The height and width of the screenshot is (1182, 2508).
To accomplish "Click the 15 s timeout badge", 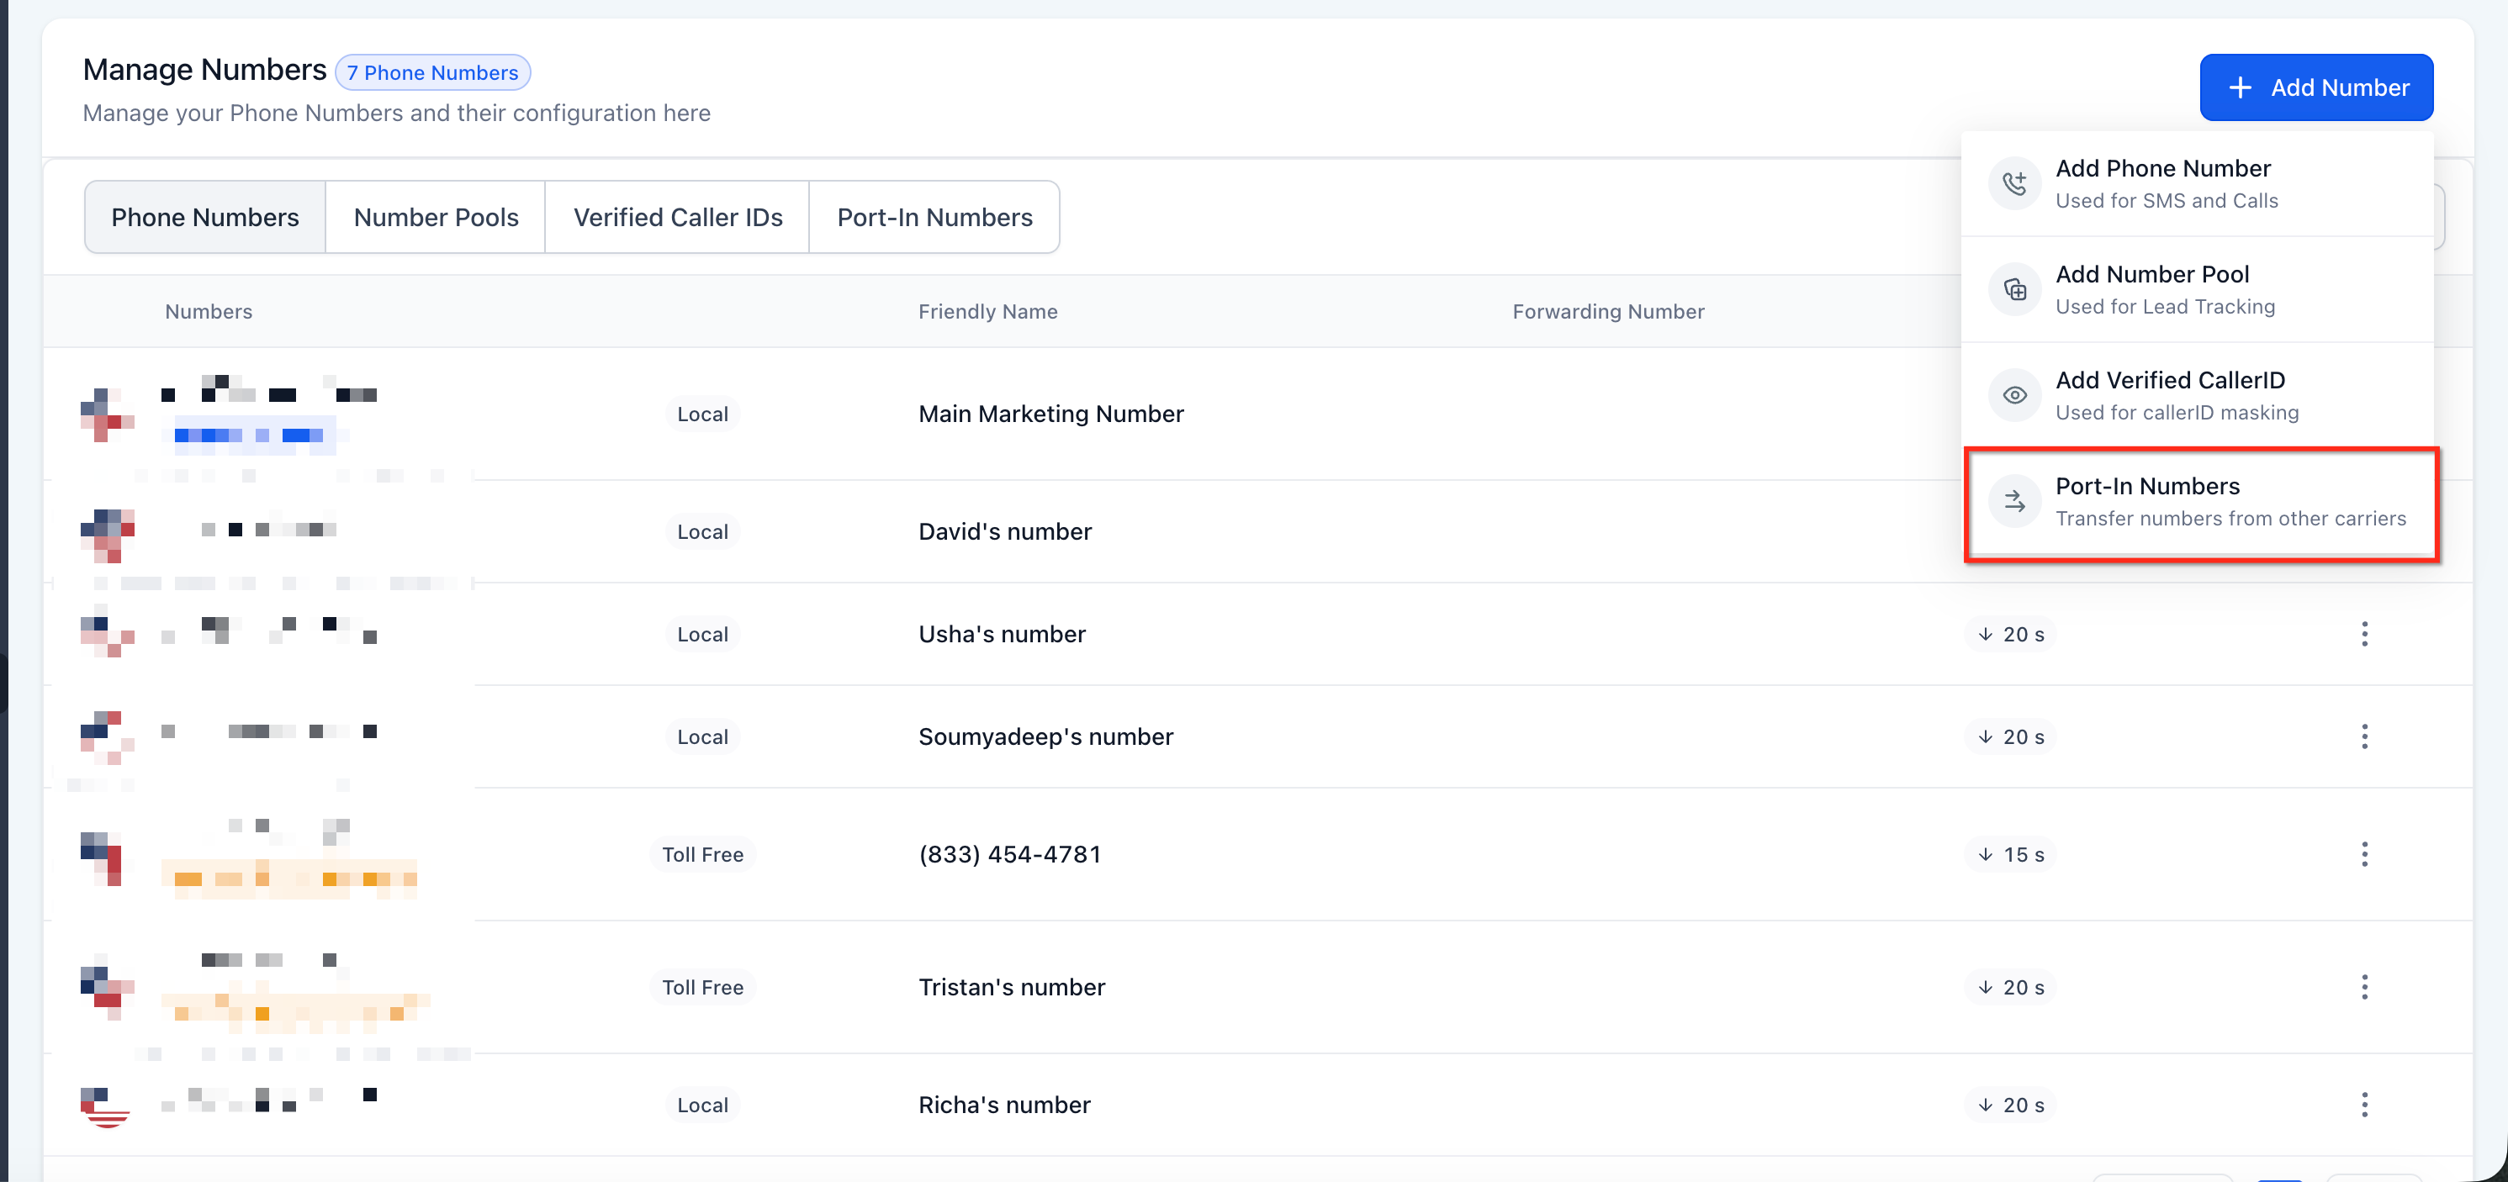I will [2009, 854].
